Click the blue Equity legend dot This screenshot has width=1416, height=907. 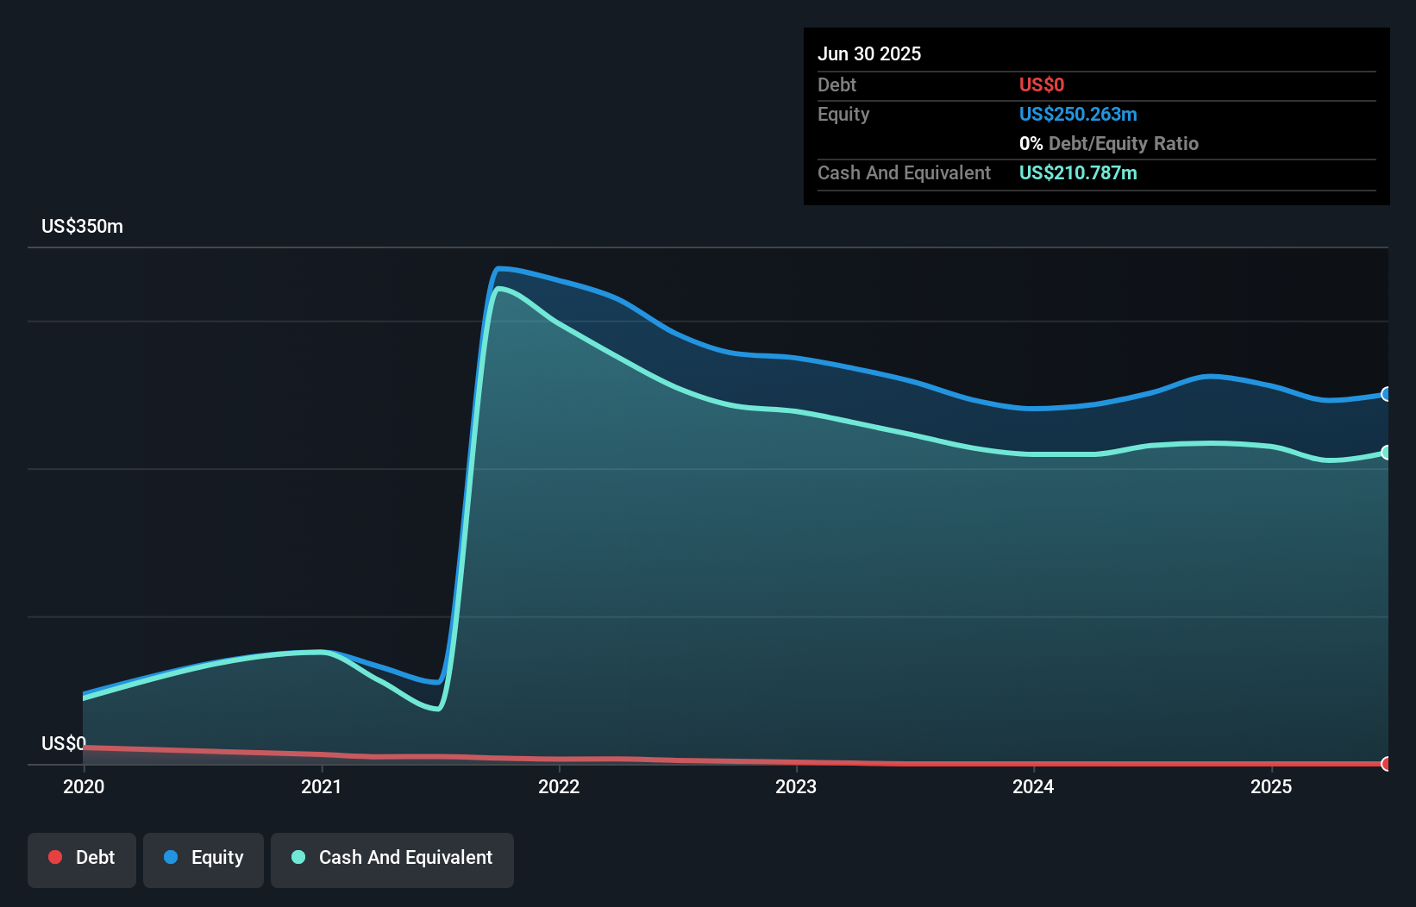(x=171, y=857)
